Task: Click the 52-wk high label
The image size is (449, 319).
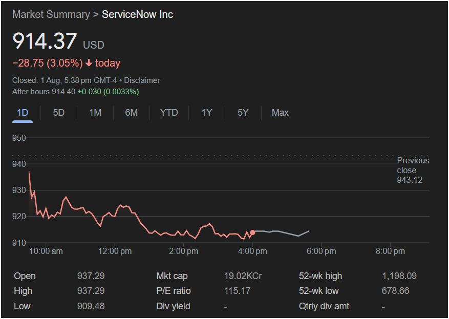Action: coord(320,276)
